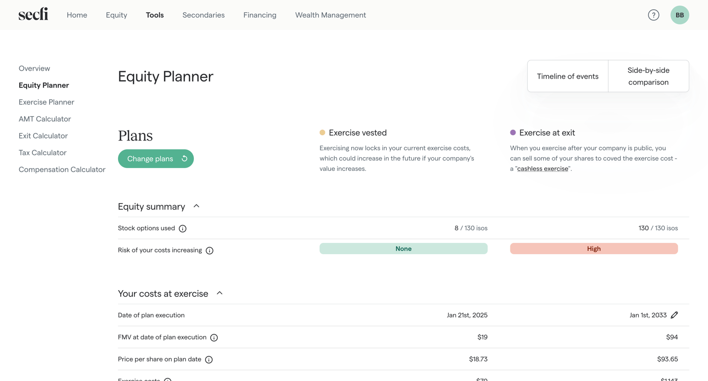Click the yellow Exercise vested color dot
Image resolution: width=708 pixels, height=381 pixels.
[x=322, y=132]
